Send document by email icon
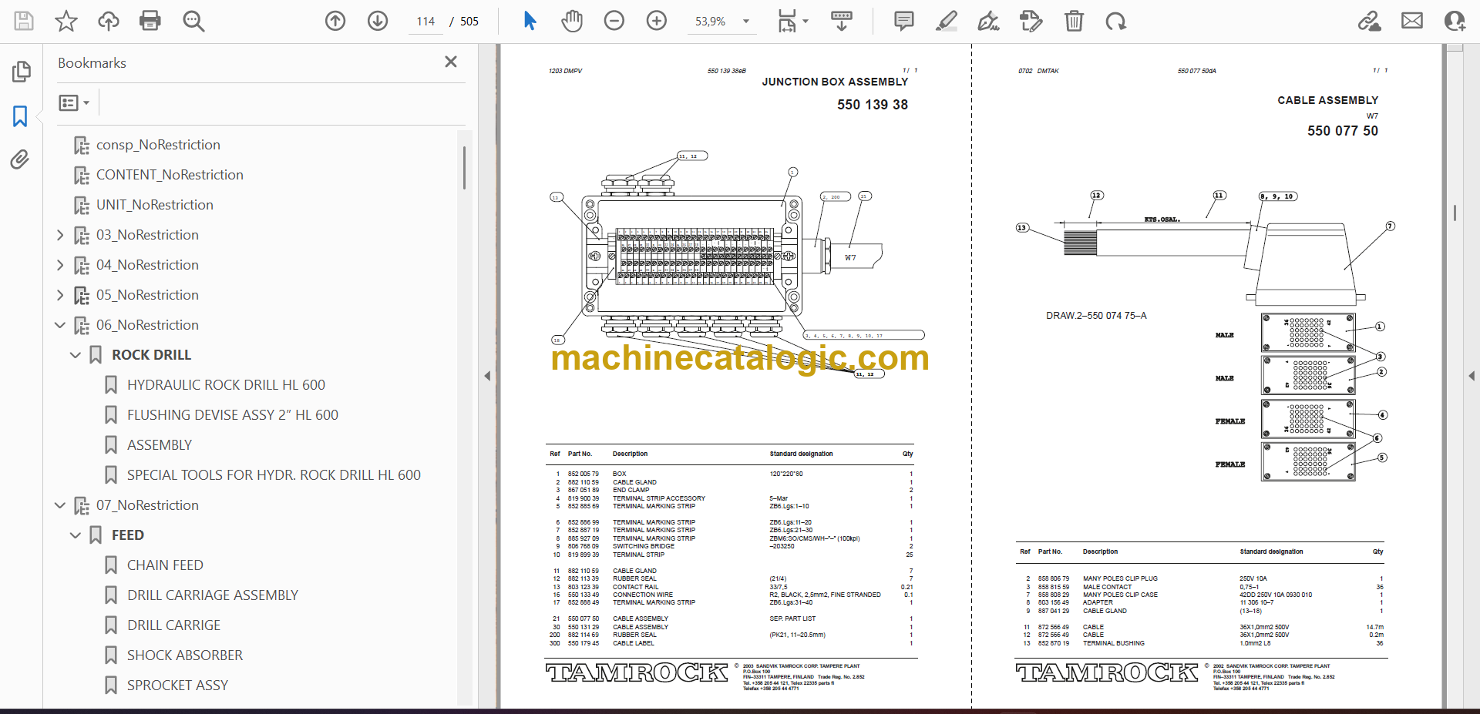 tap(1412, 21)
